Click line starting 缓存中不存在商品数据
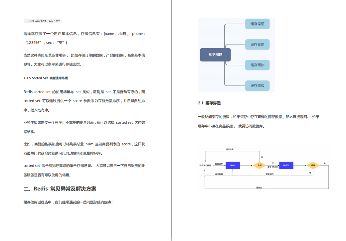 pyautogui.click(x=231, y=126)
